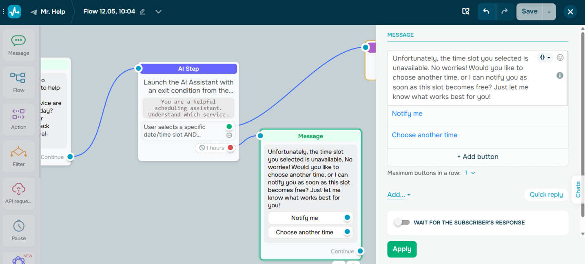Click the left block Continue connector dot
585x264 pixels.
(x=70, y=157)
